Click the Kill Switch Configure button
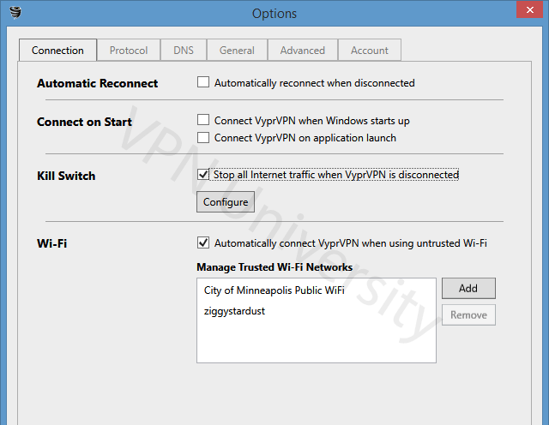This screenshot has width=549, height=425. pos(226,202)
